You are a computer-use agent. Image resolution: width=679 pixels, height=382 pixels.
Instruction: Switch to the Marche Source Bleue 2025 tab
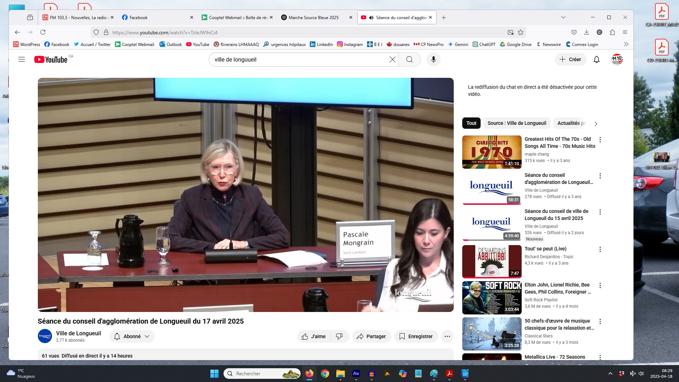point(313,17)
